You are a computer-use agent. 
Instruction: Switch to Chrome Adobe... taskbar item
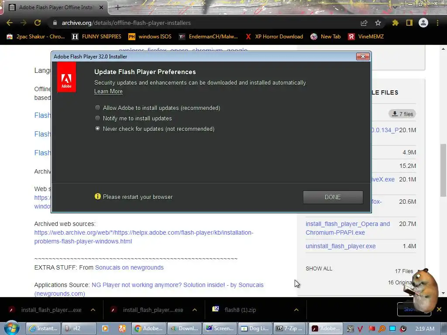[149, 328]
